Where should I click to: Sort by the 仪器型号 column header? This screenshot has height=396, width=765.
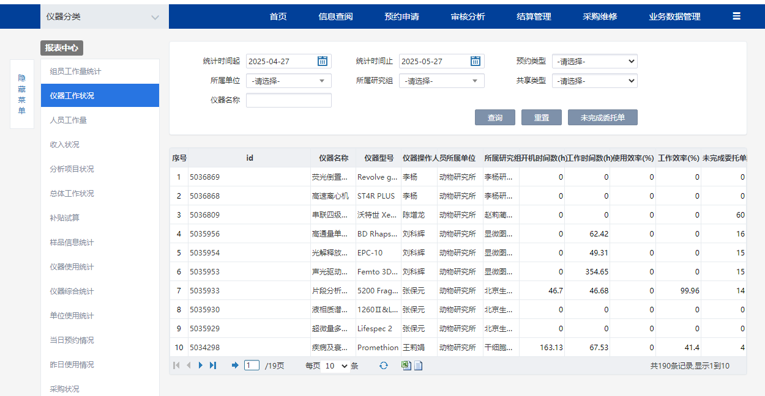pos(379,158)
